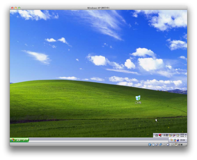Screen dimensions: 197x160
Task: Click the VirtualBox optical drive indicator
Action: 153,145
